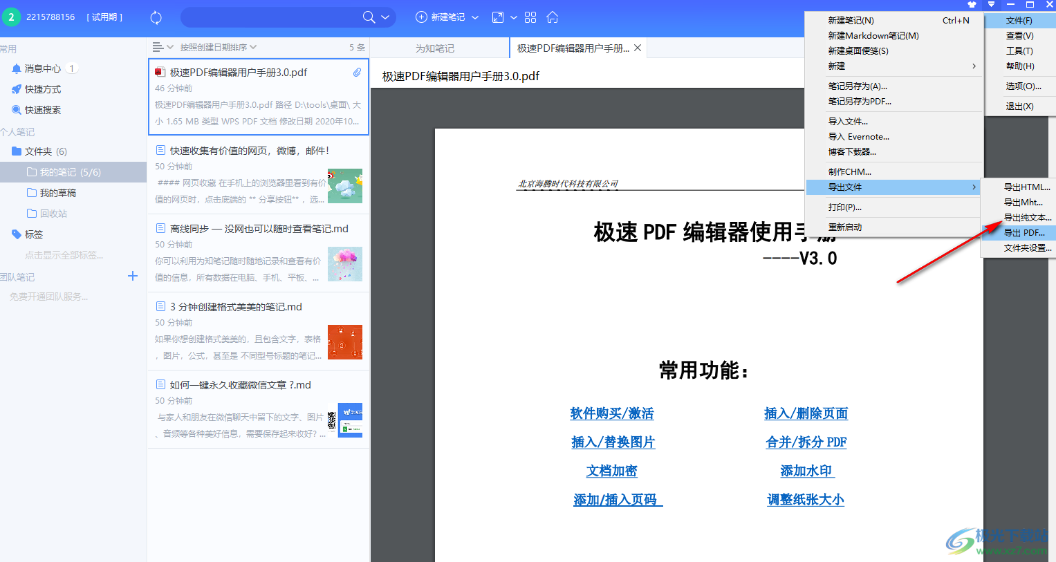
Task: Switch to 极速PDF编辑器用户手册 tab
Action: coord(573,48)
